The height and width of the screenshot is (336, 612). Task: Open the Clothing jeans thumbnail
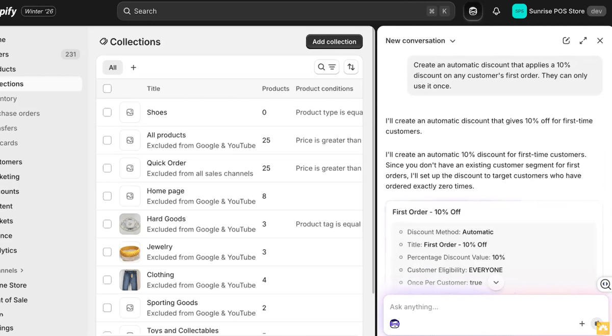pyautogui.click(x=130, y=280)
